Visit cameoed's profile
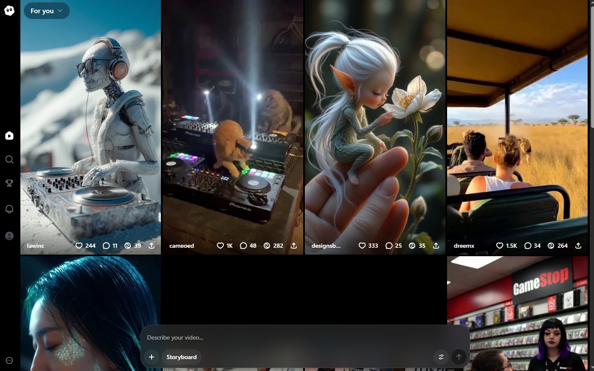This screenshot has width=594, height=371. [x=182, y=246]
